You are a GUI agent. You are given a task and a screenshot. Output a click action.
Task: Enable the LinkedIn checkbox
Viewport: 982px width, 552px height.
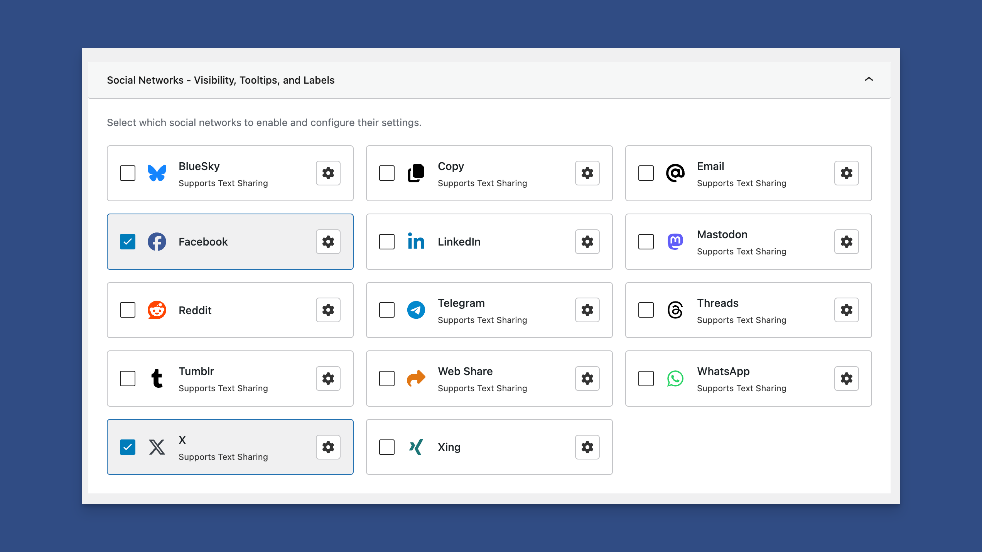(387, 242)
